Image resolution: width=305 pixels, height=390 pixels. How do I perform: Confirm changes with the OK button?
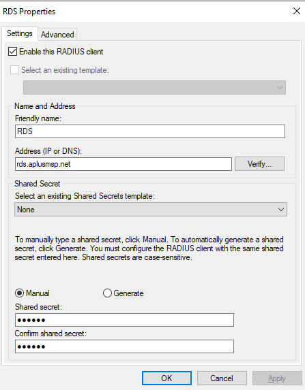[x=166, y=378]
